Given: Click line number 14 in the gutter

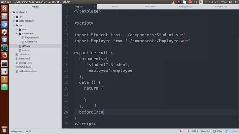Looking at the screenshot, I should click(66, 53).
